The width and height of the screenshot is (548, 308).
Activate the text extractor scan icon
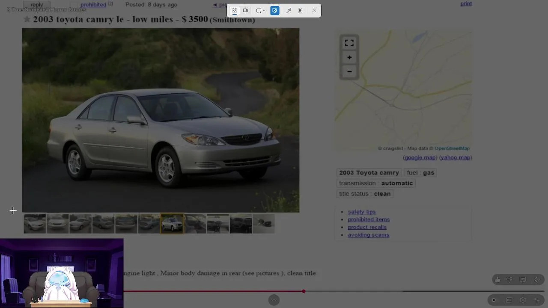(x=300, y=10)
